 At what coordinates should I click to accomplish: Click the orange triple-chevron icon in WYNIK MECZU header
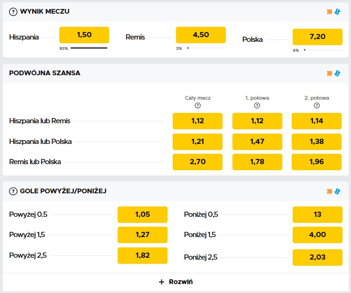(x=330, y=12)
